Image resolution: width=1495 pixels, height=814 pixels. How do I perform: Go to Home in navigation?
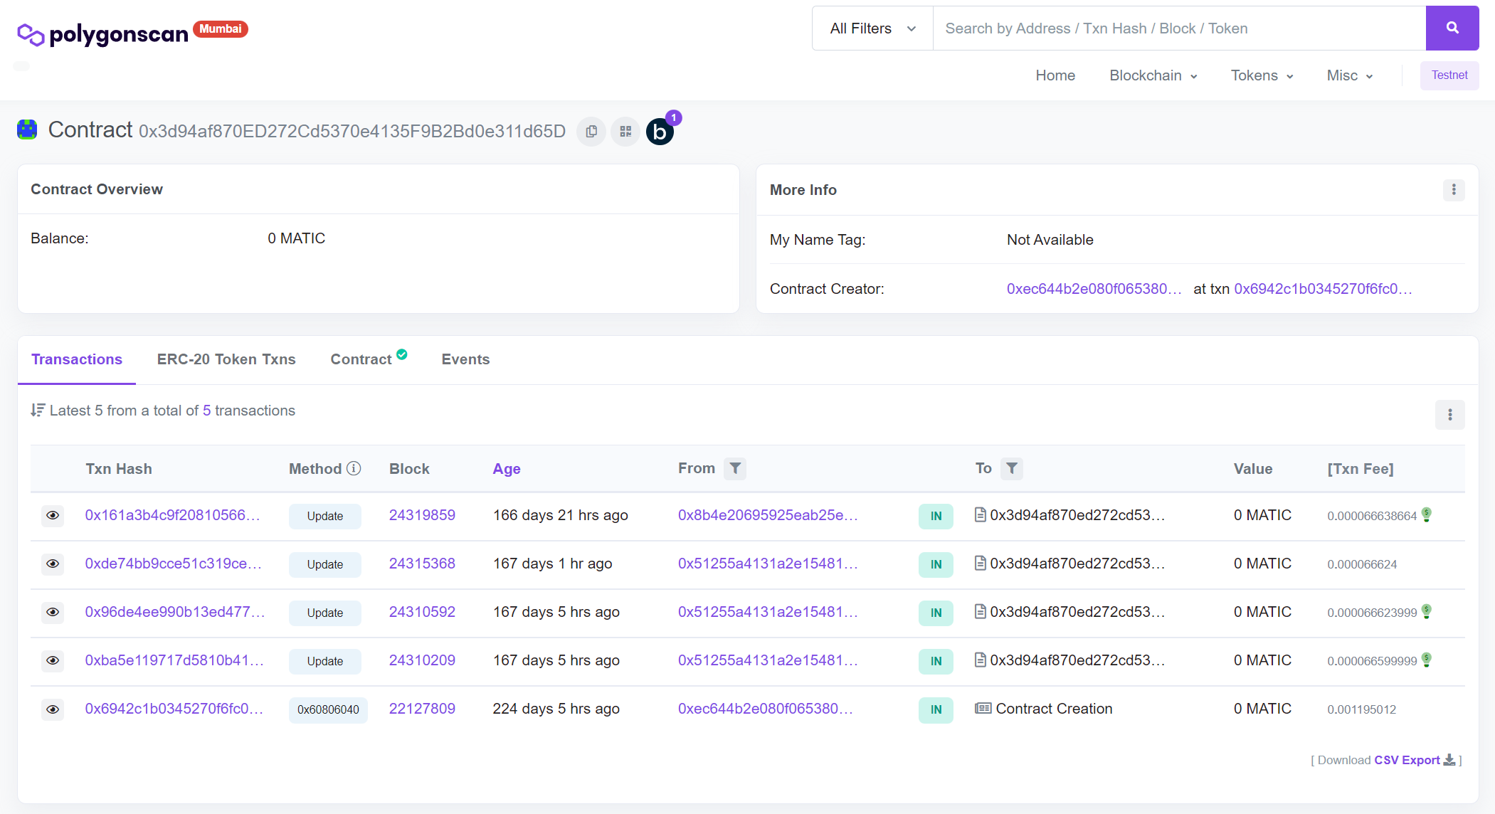click(1055, 75)
